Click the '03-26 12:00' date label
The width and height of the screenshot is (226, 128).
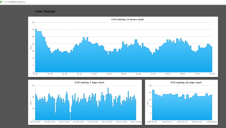click(50, 122)
